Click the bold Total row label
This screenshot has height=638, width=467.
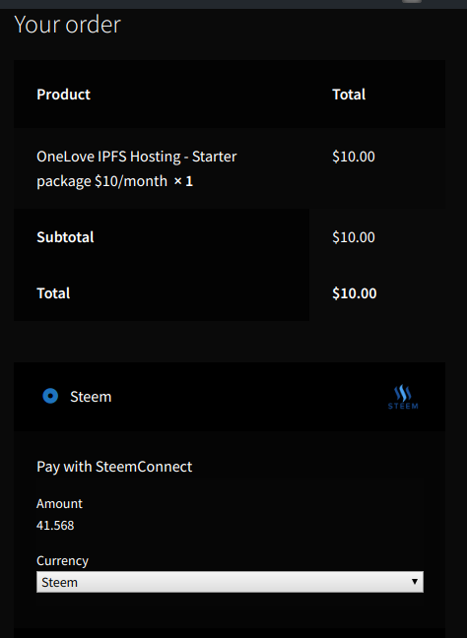click(x=53, y=293)
